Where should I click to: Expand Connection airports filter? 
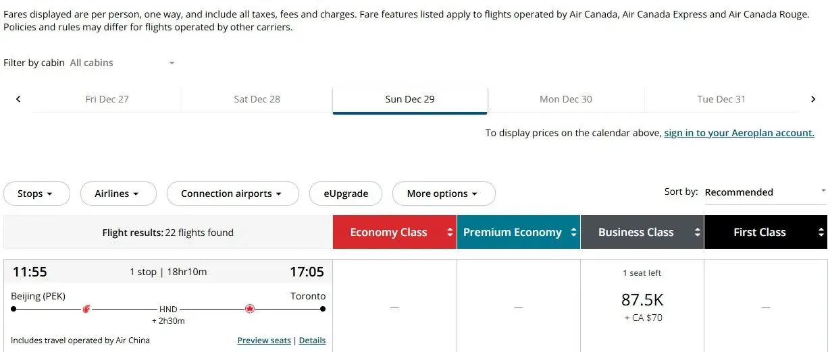tap(232, 194)
